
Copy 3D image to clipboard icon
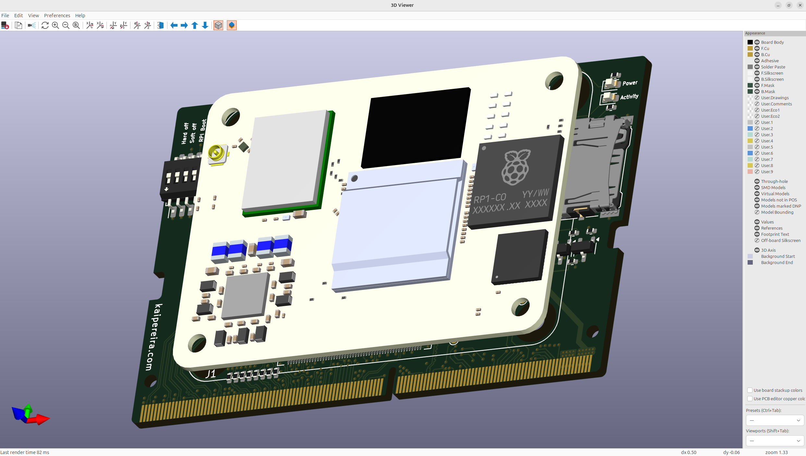18,25
